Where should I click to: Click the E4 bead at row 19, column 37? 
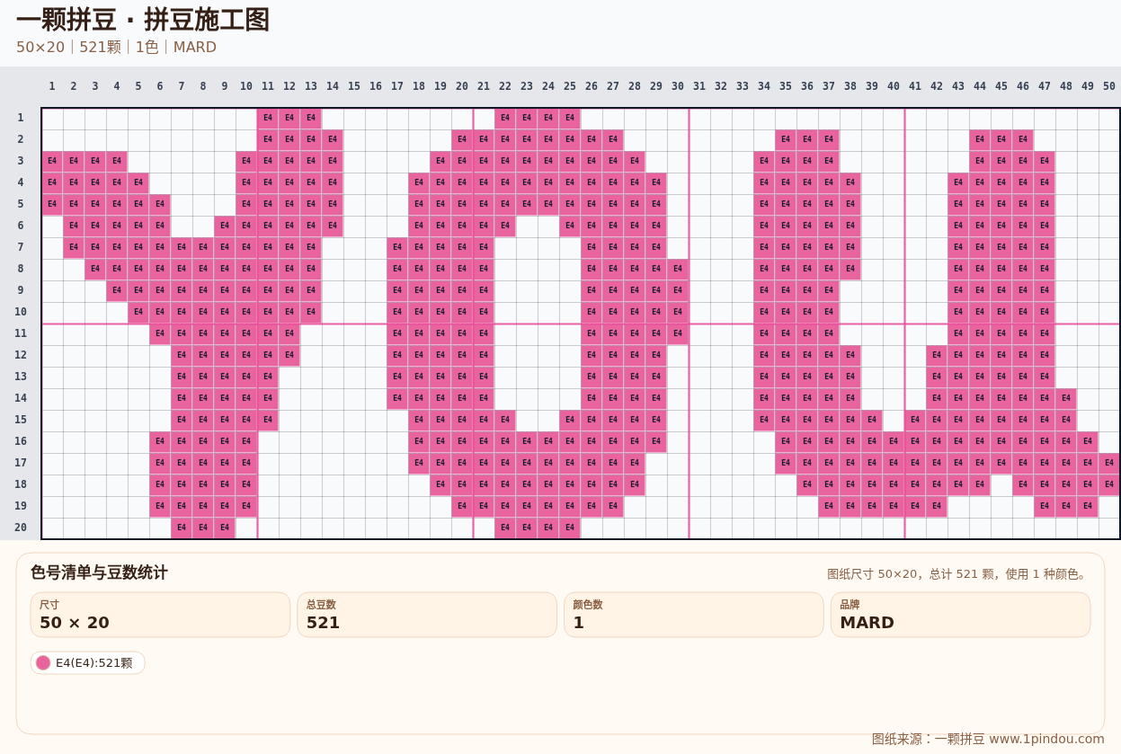(829, 506)
